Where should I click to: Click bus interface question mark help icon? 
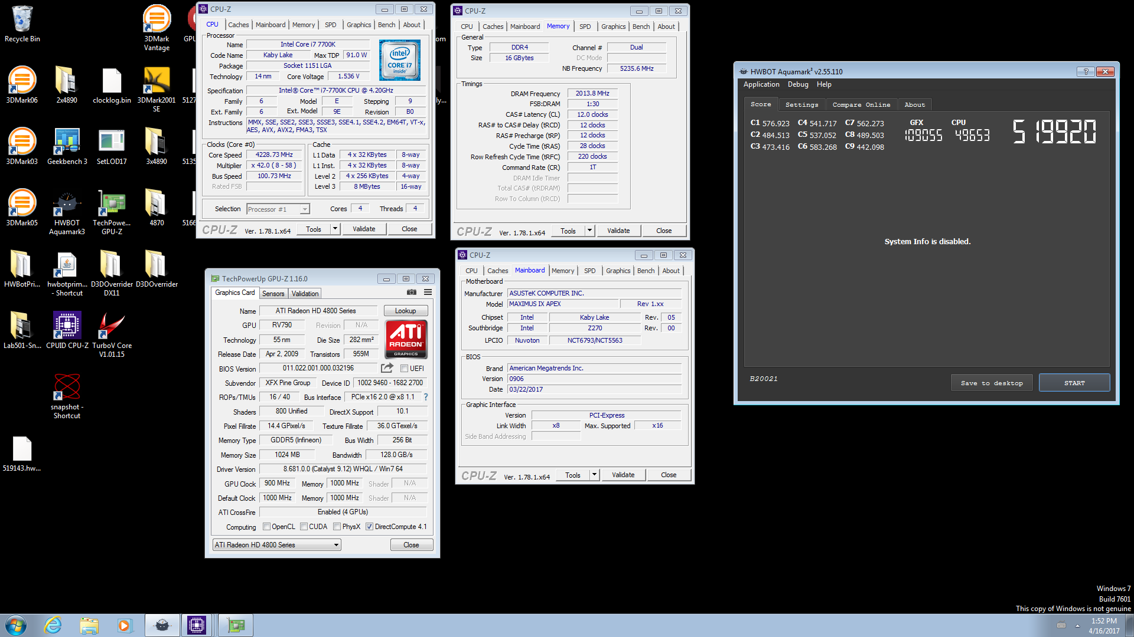point(426,397)
